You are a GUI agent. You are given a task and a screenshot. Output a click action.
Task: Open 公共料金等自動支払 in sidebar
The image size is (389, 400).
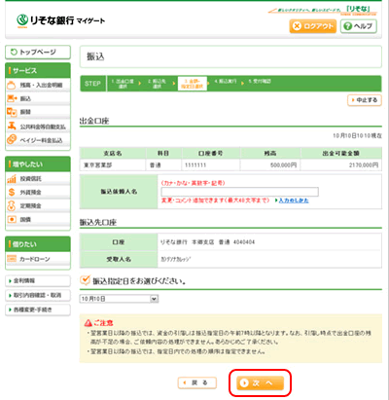click(38, 127)
